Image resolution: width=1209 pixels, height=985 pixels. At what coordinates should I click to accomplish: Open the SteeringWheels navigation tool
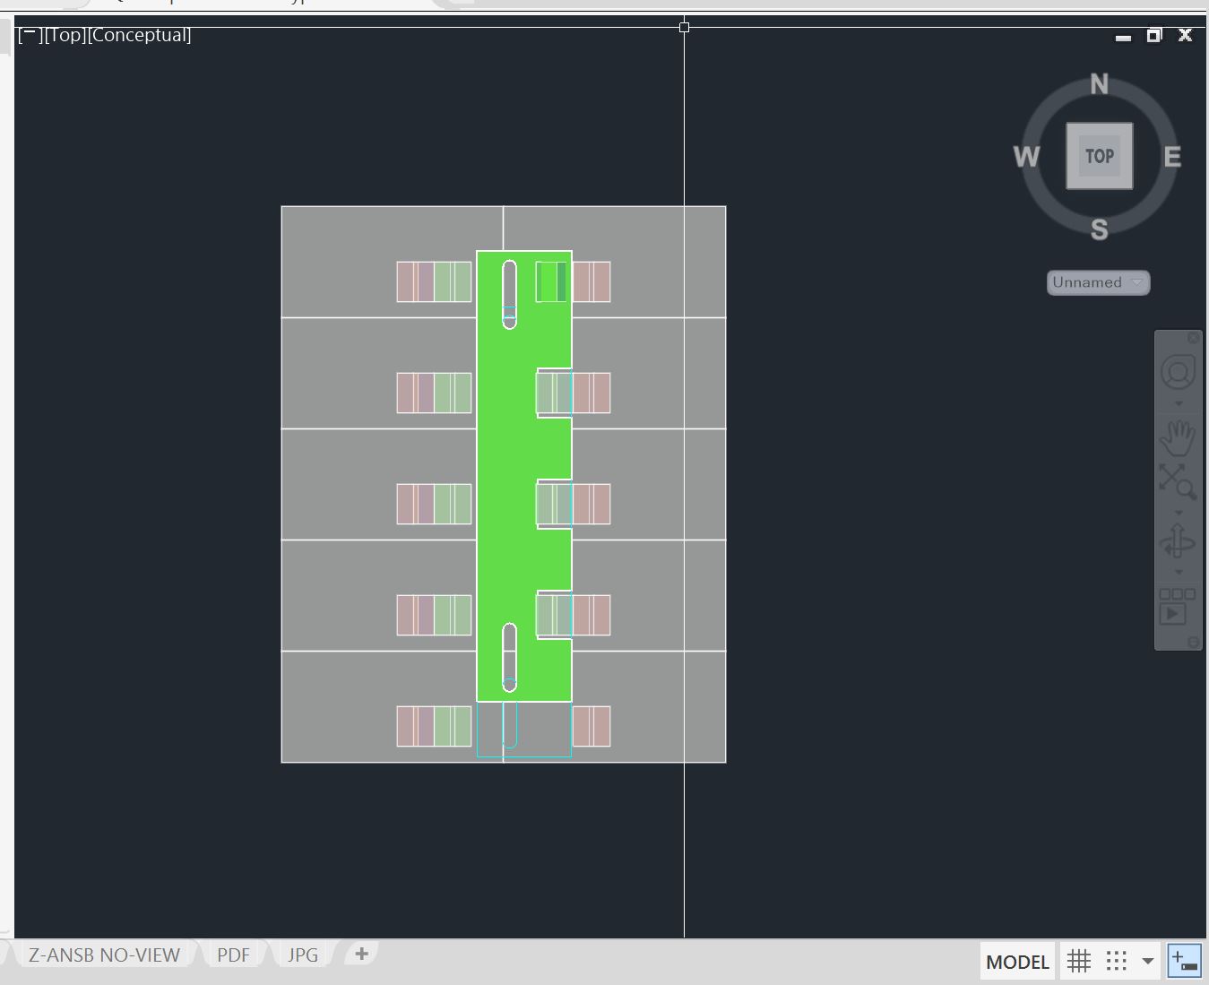click(x=1178, y=372)
